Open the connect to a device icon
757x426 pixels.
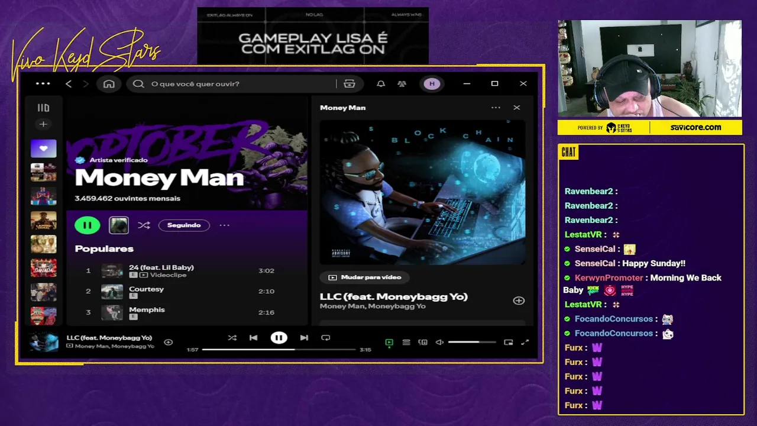pos(423,342)
